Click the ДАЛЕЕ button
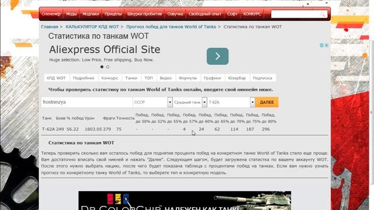374x210 pixels. [x=267, y=102]
